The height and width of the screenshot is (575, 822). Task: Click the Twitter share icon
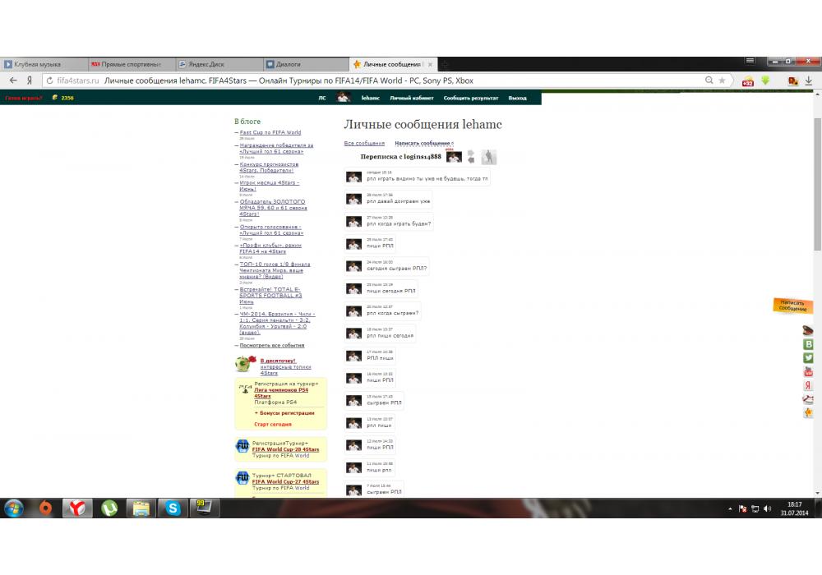point(808,358)
